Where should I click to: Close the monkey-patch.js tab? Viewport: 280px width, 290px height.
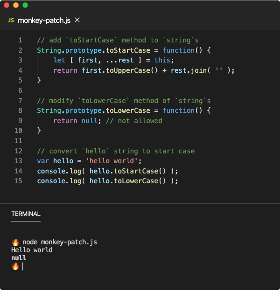point(77,20)
